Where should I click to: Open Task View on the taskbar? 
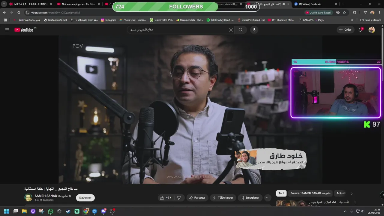coord(15,211)
